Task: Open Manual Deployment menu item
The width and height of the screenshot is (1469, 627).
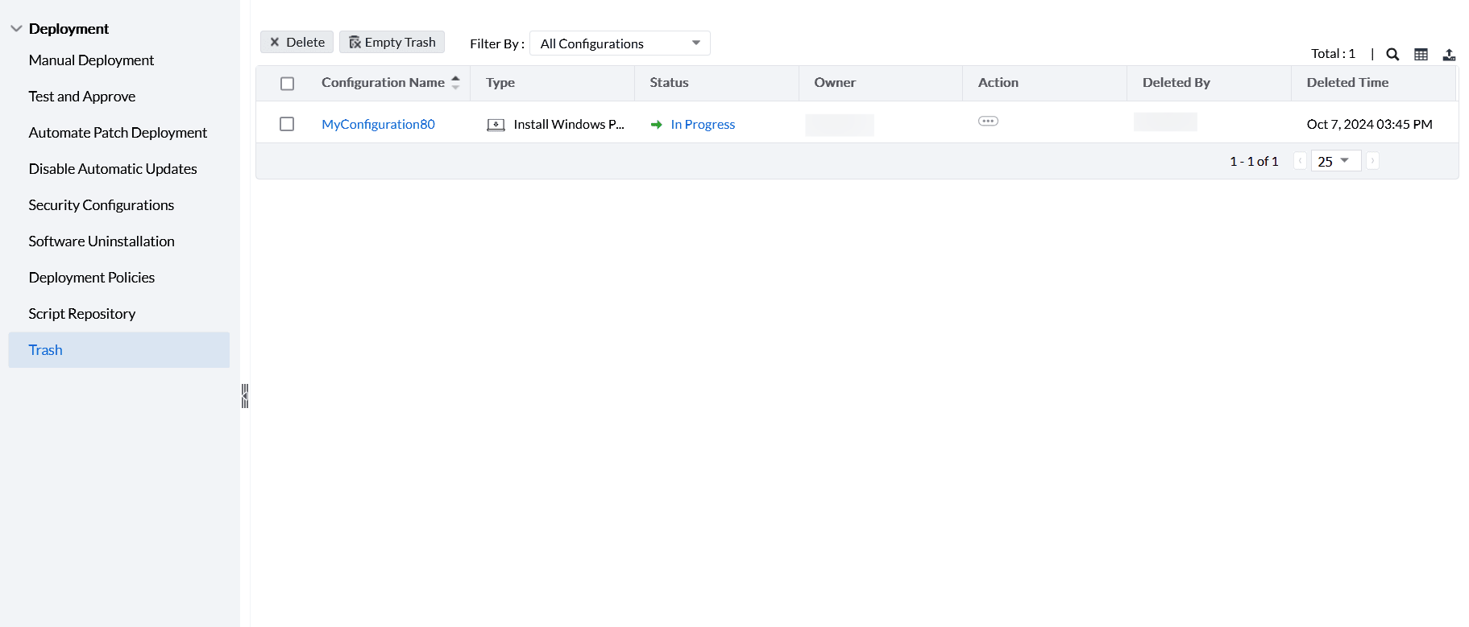Action: pyautogui.click(x=91, y=60)
